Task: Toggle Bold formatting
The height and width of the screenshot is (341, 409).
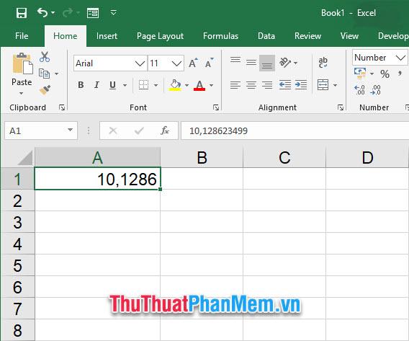Action: 81,85
